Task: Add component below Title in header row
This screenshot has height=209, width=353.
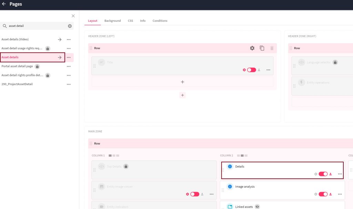Action: (x=182, y=82)
